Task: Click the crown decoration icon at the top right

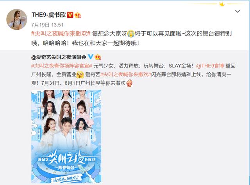Action: tap(222, 4)
